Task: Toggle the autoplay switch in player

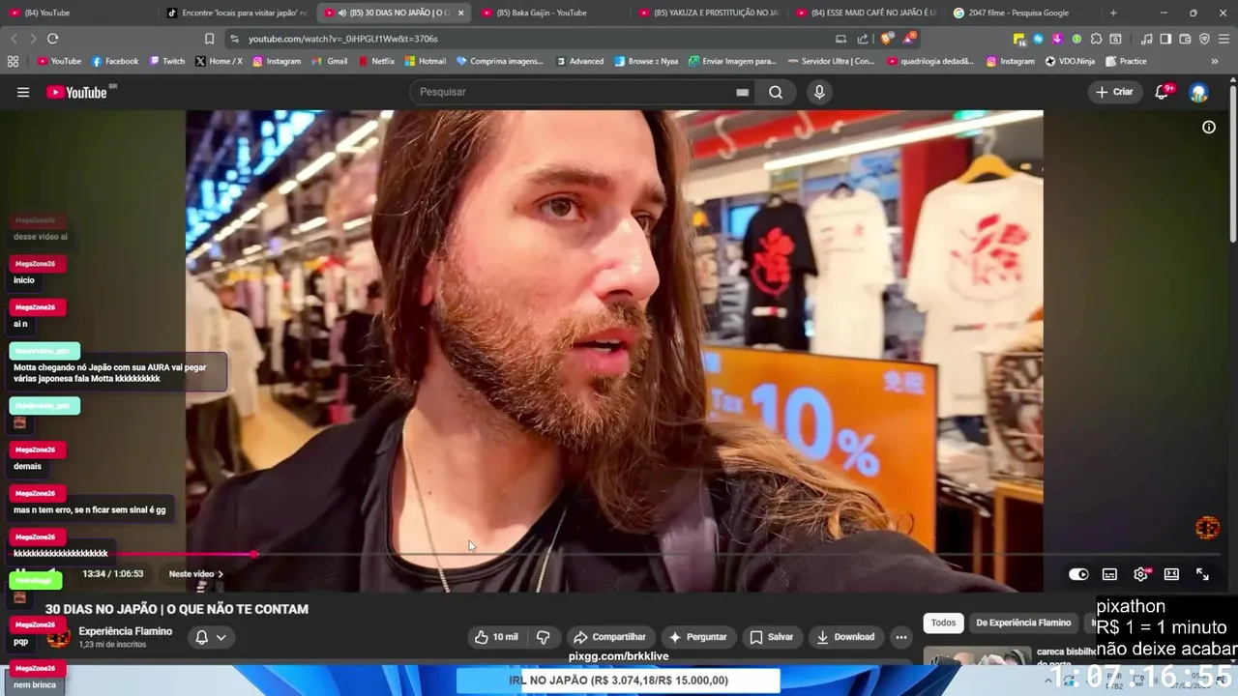Action: (1078, 574)
